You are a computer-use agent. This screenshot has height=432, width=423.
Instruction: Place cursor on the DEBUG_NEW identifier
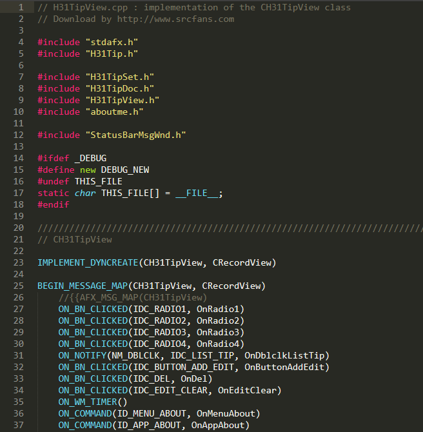coord(125,170)
